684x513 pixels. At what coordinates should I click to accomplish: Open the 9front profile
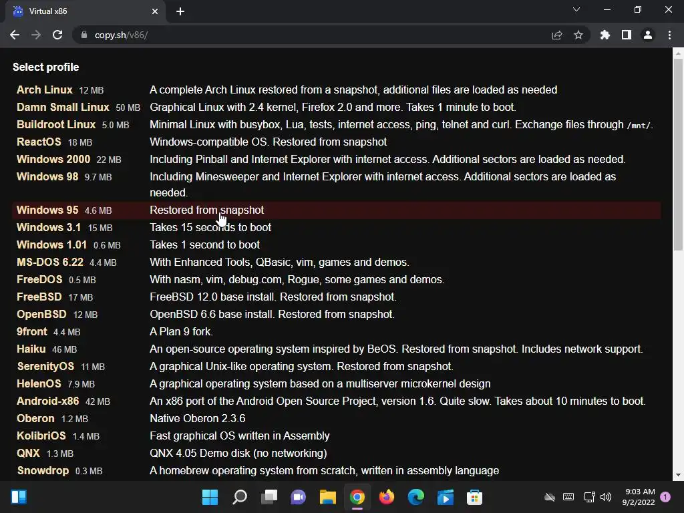(x=32, y=332)
